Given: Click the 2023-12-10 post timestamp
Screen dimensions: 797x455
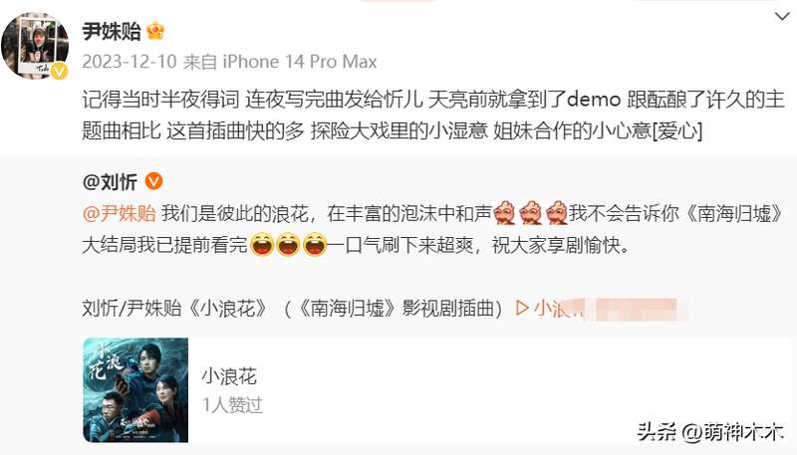Looking at the screenshot, I should click(130, 62).
